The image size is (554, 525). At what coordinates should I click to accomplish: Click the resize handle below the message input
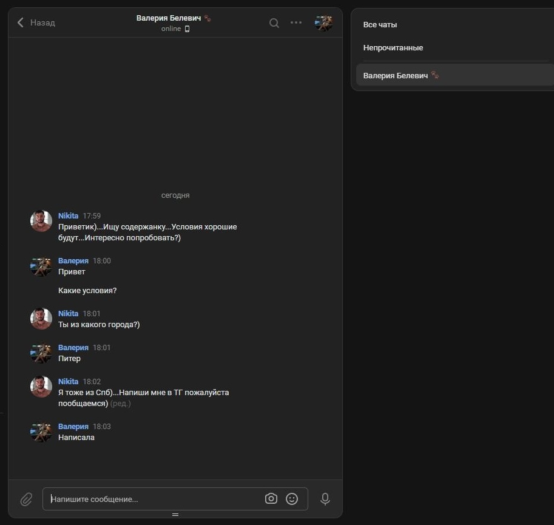[175, 515]
